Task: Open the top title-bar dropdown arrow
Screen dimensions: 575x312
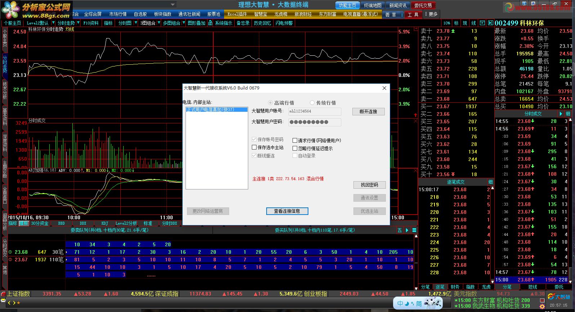Action: coord(173,5)
